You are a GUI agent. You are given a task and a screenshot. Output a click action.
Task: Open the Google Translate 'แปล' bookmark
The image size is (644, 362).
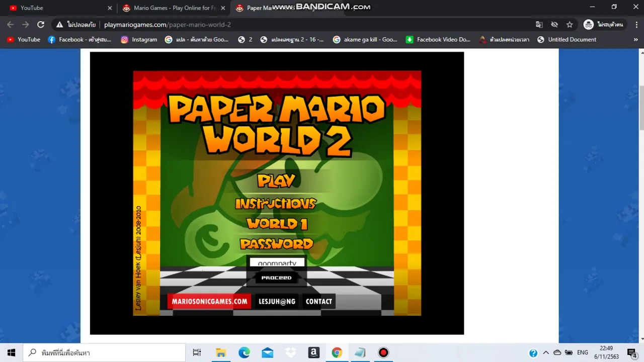click(x=197, y=39)
